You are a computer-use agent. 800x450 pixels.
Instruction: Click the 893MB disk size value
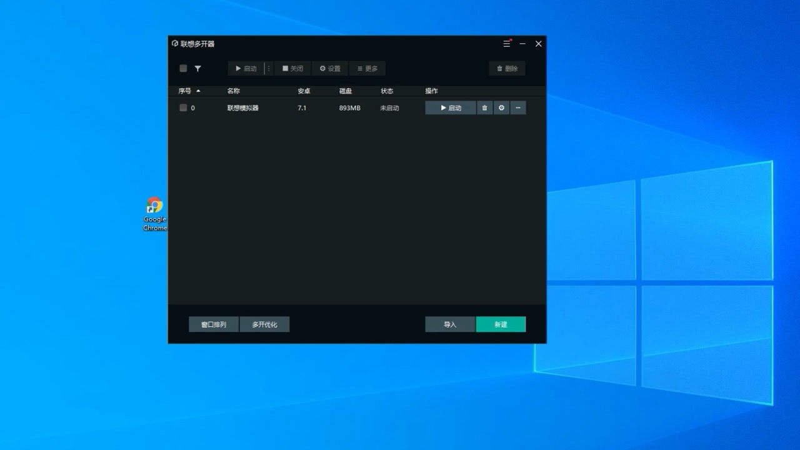tap(350, 108)
